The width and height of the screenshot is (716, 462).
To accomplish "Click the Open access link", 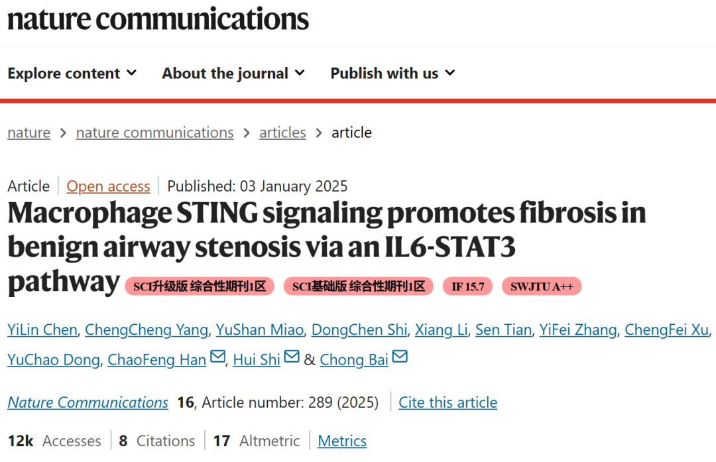I will tap(109, 186).
